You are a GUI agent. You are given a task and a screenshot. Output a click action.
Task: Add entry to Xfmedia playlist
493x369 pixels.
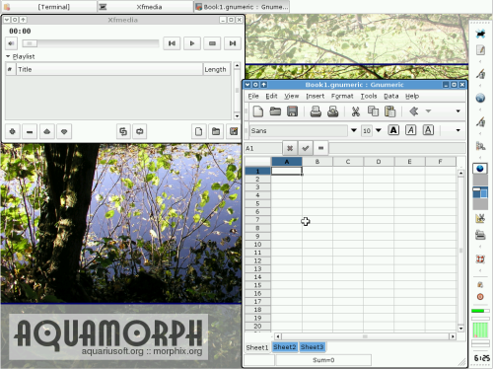click(x=13, y=132)
